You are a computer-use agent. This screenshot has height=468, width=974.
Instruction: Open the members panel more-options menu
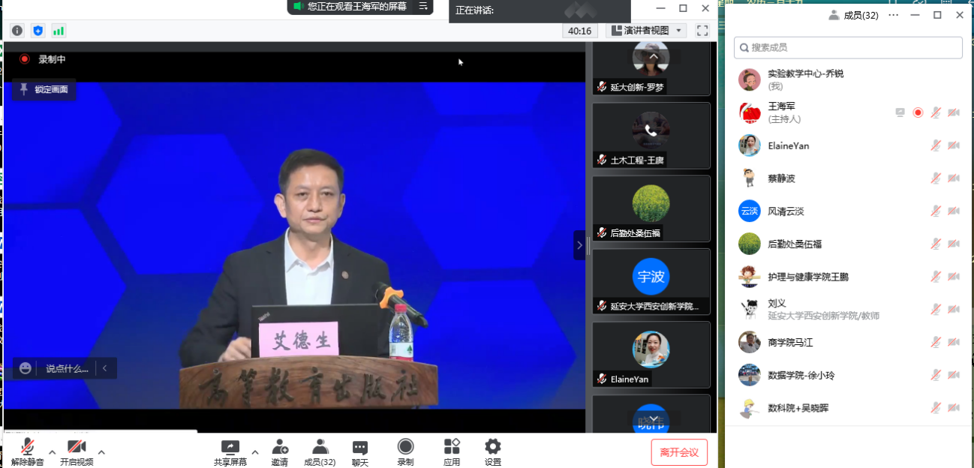click(x=893, y=15)
